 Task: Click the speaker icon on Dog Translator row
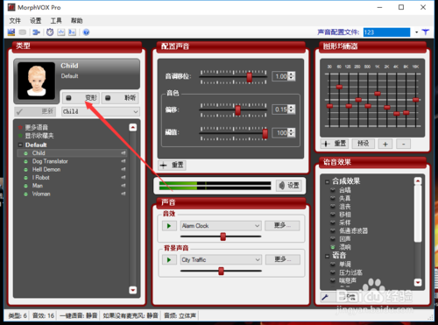click(x=124, y=161)
